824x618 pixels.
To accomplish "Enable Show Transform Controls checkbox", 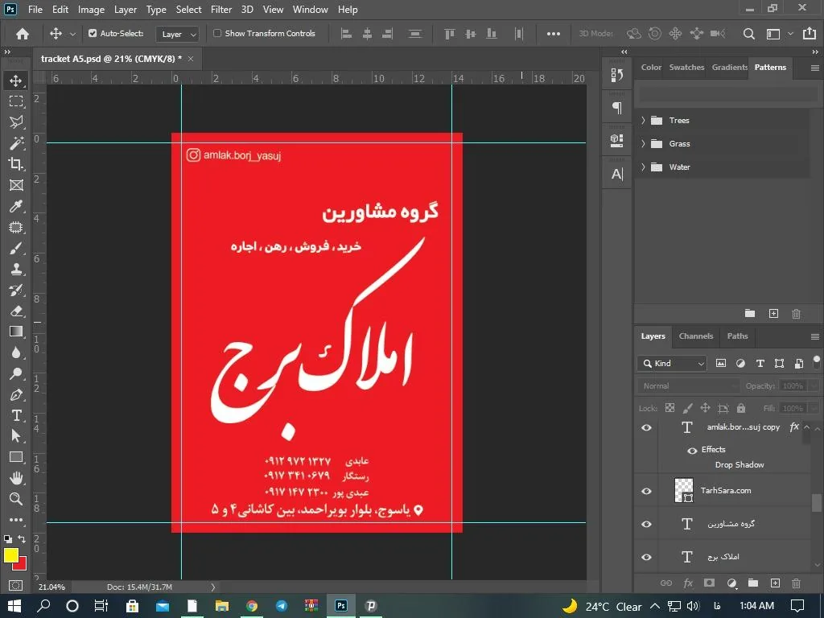I will 217,33.
